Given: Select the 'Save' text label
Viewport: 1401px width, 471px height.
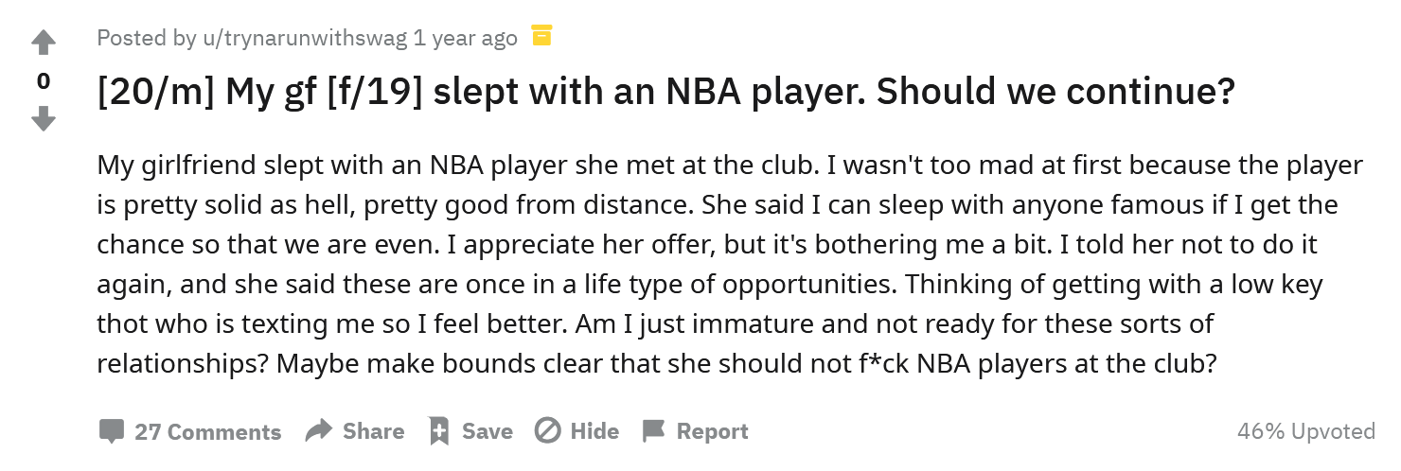Looking at the screenshot, I should 488,431.
